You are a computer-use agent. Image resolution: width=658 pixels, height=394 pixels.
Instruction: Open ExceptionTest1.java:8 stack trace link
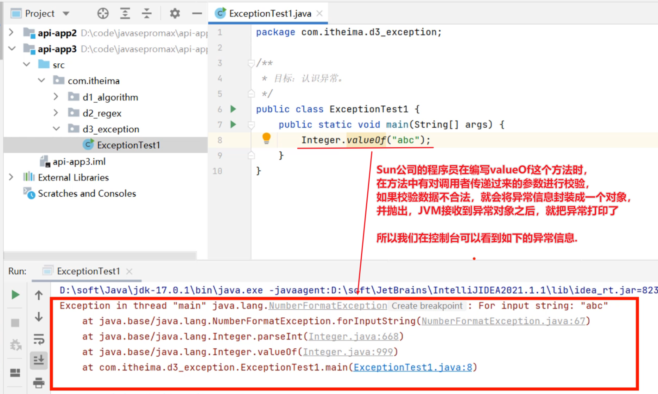click(413, 367)
